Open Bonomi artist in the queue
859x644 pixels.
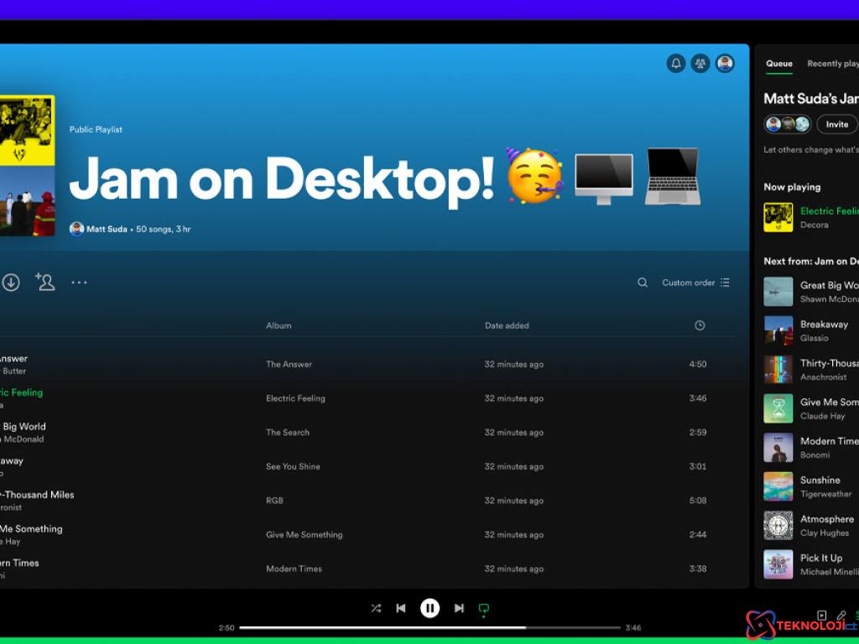(x=815, y=454)
